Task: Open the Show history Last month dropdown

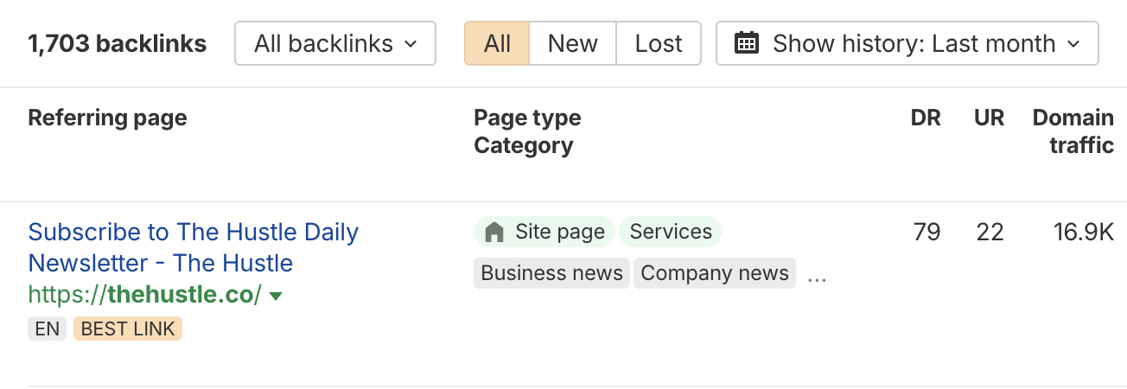Action: [907, 43]
